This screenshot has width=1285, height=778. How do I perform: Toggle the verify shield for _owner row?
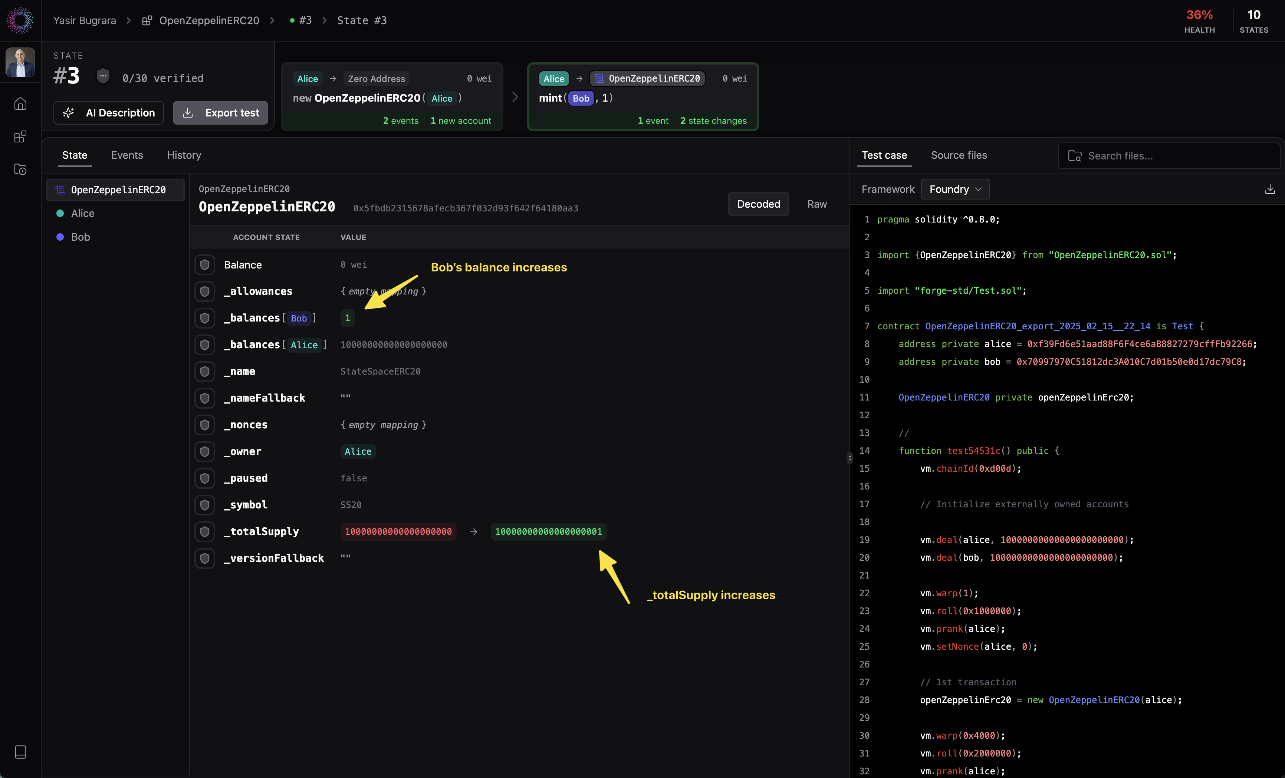click(x=205, y=452)
